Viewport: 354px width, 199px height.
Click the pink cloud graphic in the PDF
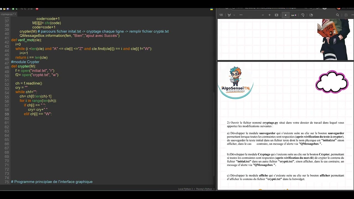pos(332,82)
